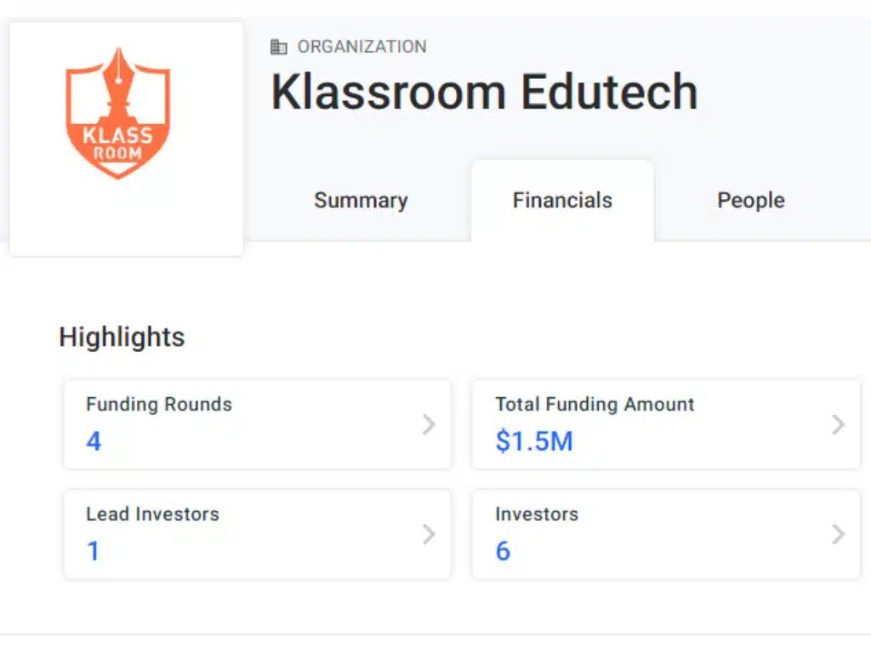Viewport: 871px width, 653px height.
Task: Open the Lead Investors card label
Action: point(152,514)
